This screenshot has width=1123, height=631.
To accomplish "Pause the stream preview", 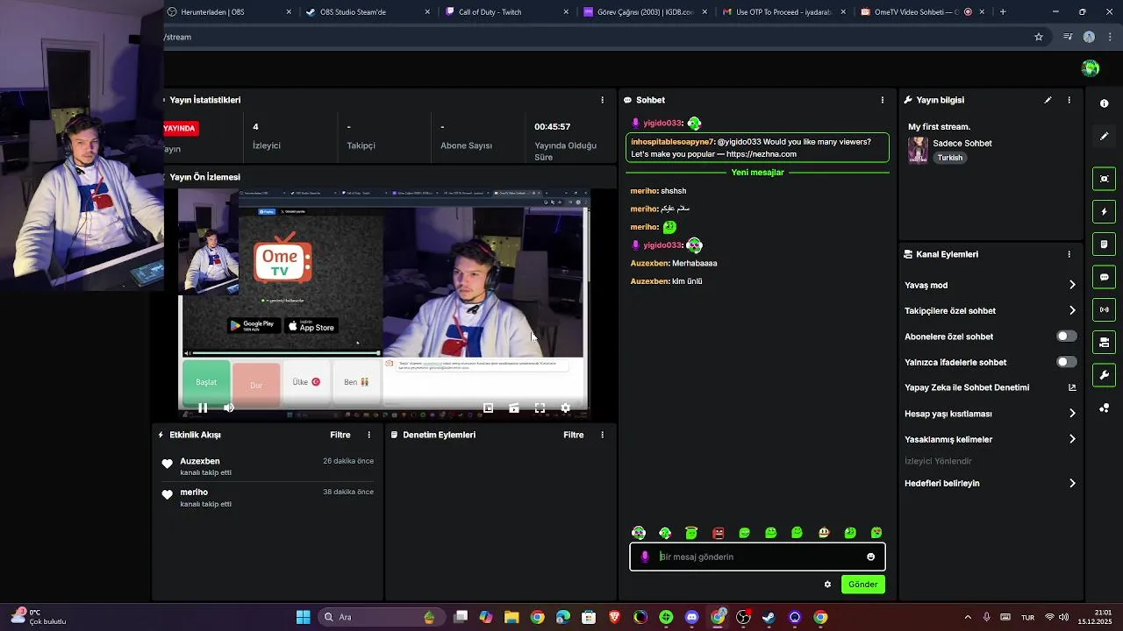I will (x=203, y=408).
